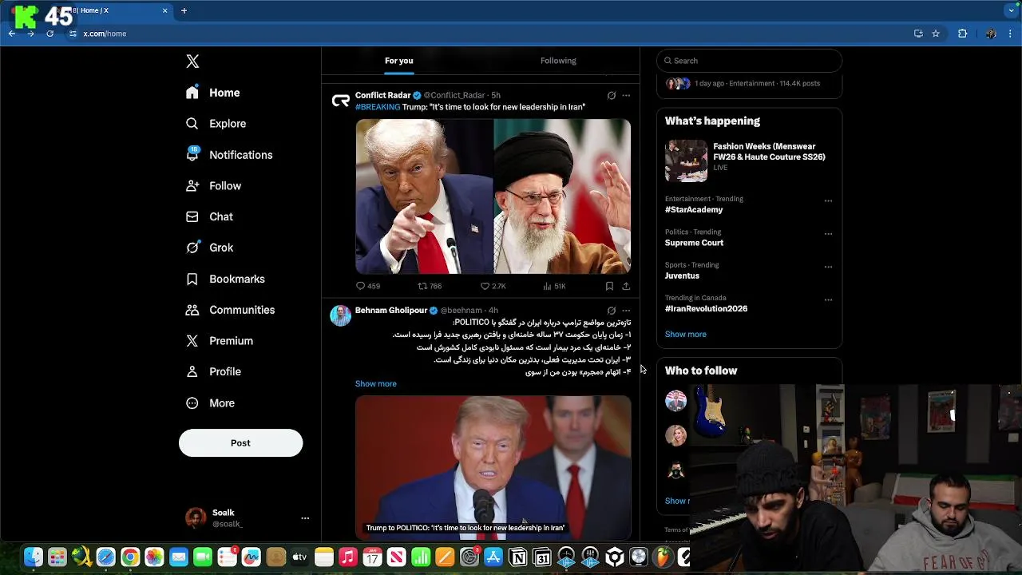This screenshot has height=575, width=1022.
Task: Like the Conflict Radar post
Action: point(493,286)
